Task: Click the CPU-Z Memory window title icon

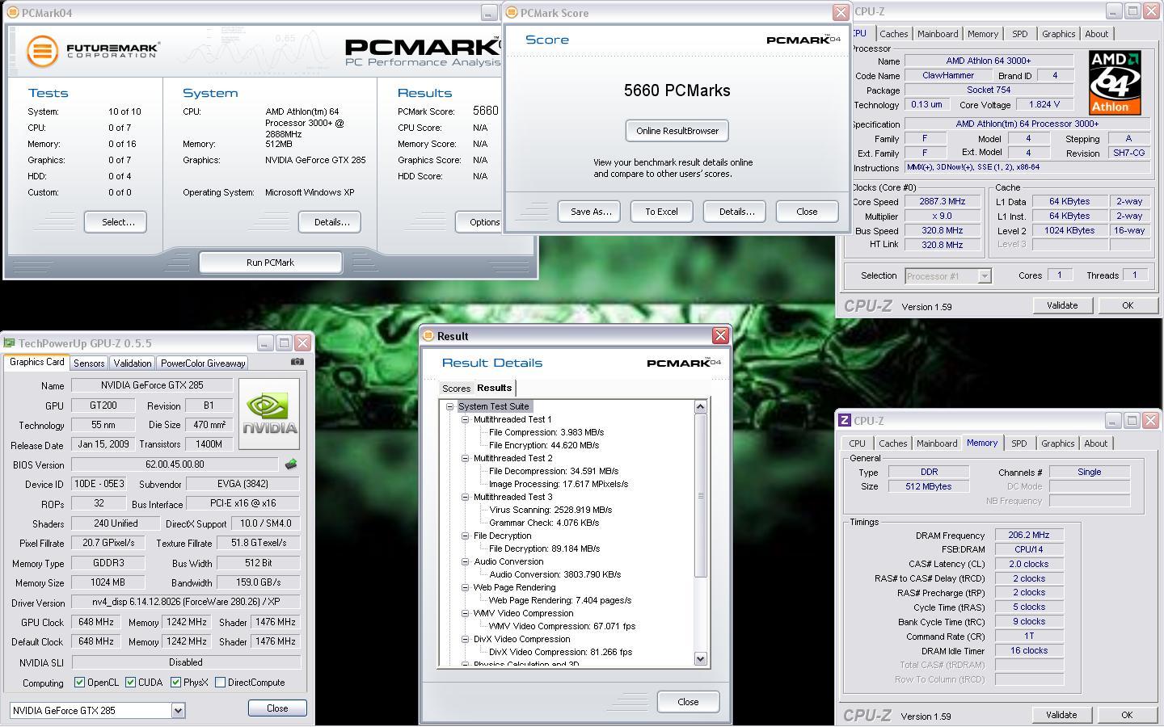Action: point(845,421)
